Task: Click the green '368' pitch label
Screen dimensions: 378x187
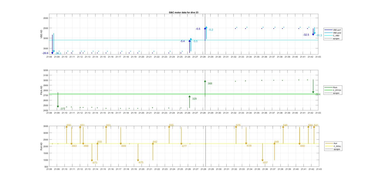Action: (x=210, y=84)
